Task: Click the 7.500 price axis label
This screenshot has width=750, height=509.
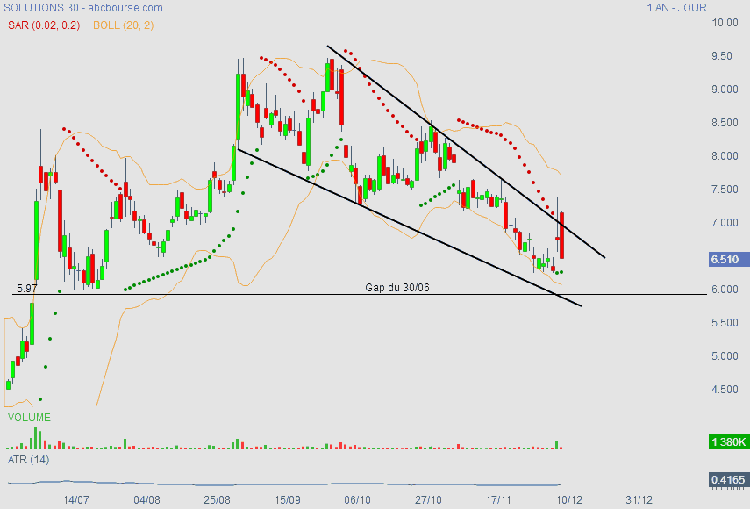Action: [725, 190]
